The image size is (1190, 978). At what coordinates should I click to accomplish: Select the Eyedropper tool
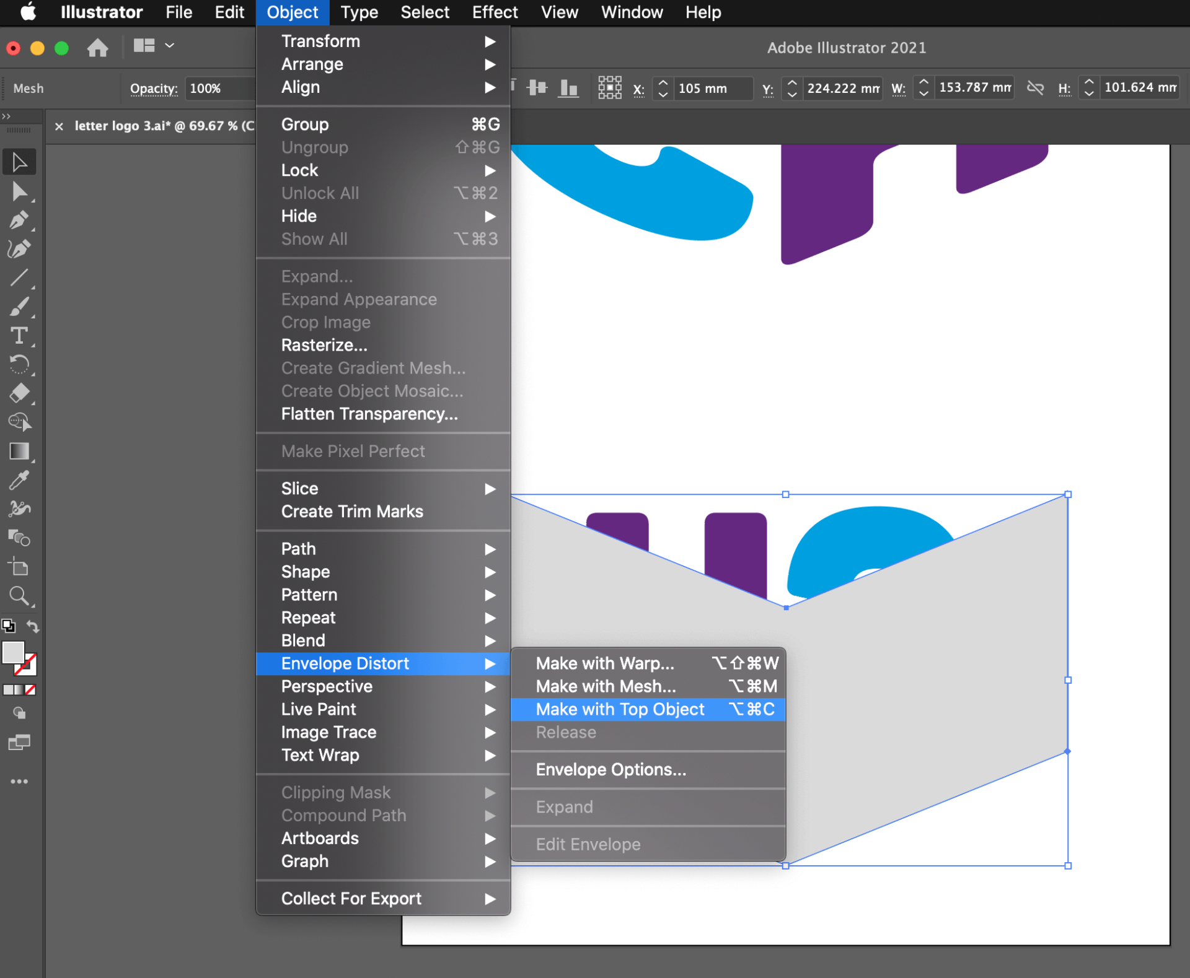[x=19, y=480]
